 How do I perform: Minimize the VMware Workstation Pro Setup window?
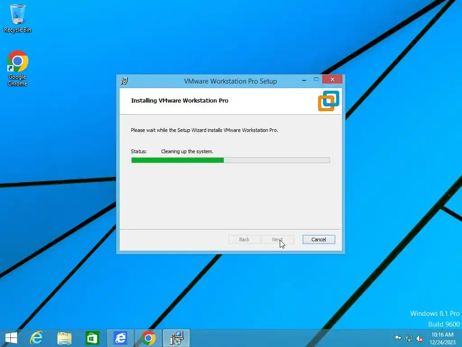click(304, 80)
